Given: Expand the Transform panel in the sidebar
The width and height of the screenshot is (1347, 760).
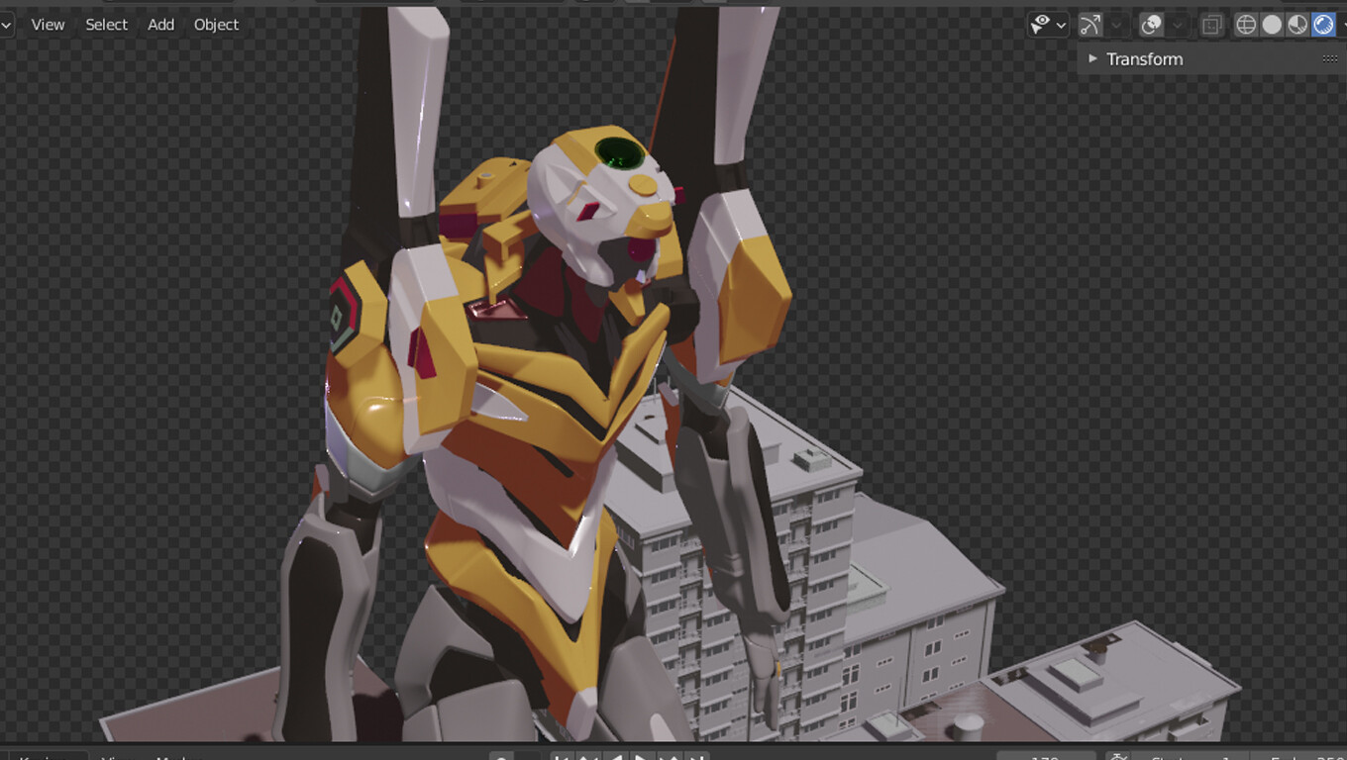Looking at the screenshot, I should tap(1092, 58).
